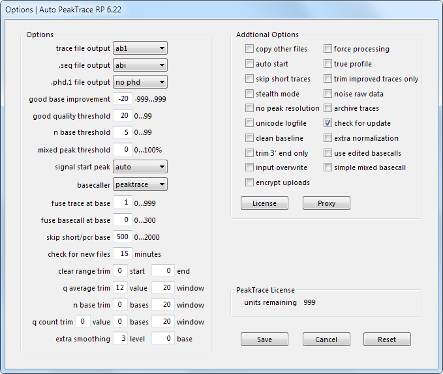Click fuse trace at base field

click(123, 203)
